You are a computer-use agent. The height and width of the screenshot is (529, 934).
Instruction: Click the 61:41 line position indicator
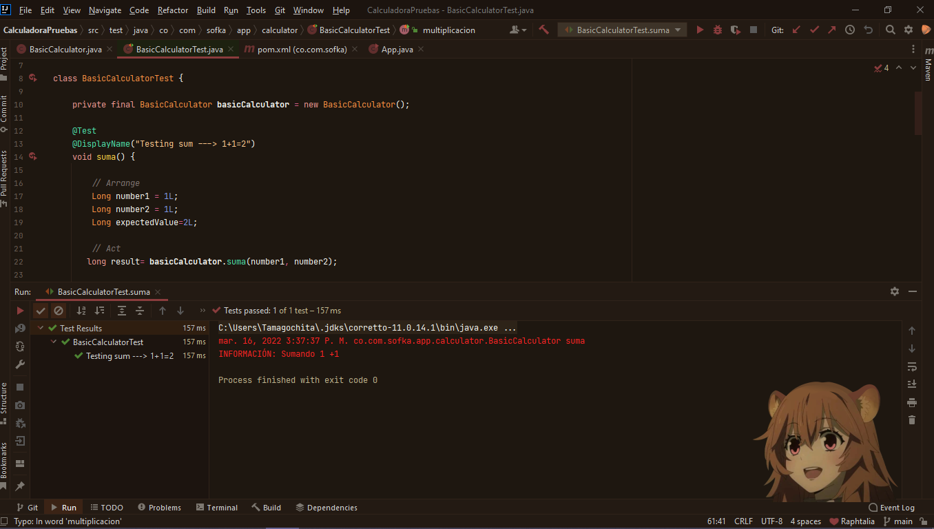716,521
